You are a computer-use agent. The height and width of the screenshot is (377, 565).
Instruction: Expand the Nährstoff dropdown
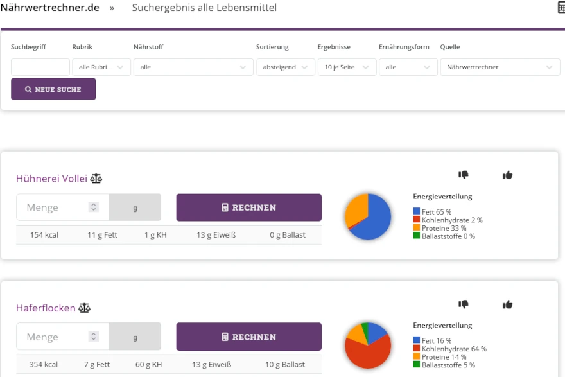(x=193, y=67)
